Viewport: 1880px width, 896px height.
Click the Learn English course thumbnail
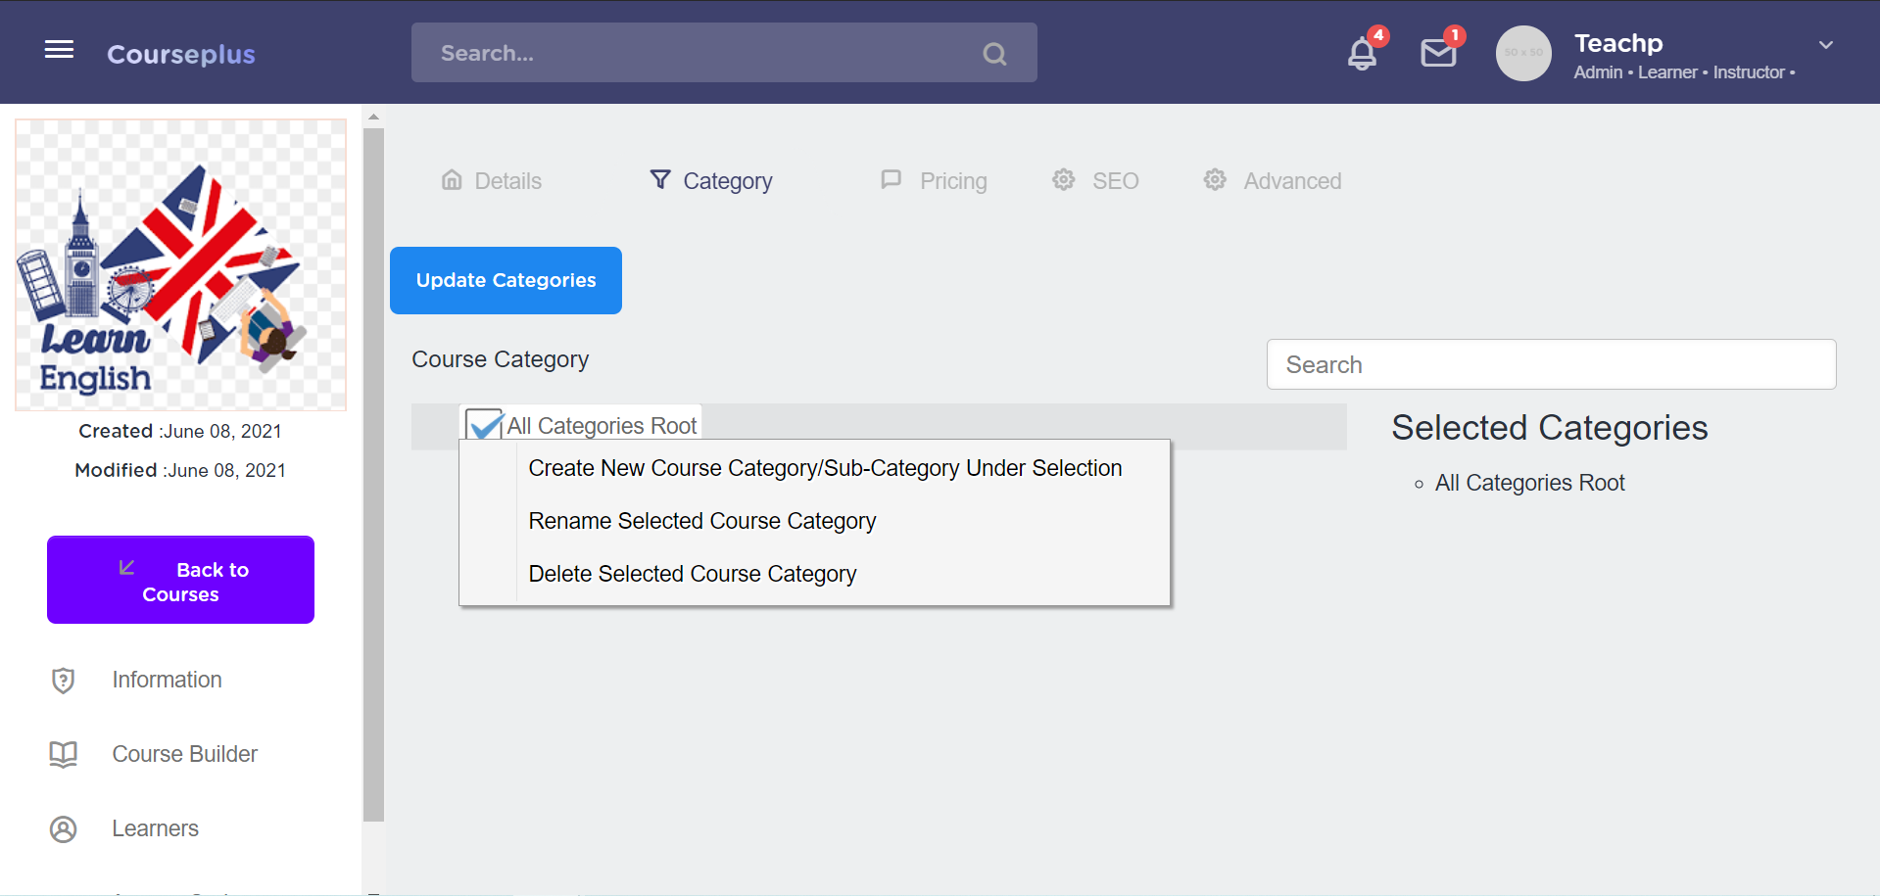(x=181, y=265)
